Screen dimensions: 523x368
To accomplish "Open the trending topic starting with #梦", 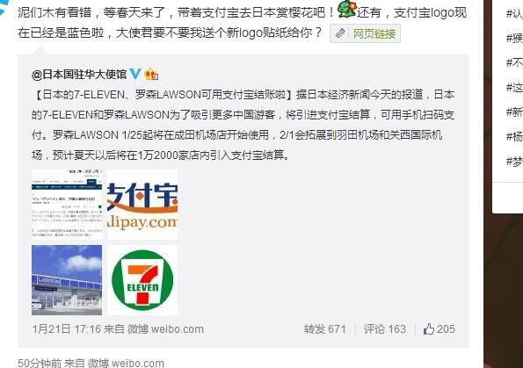I will (514, 162).
